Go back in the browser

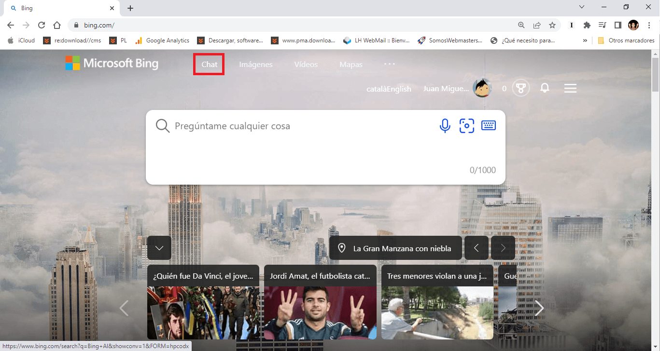pyautogui.click(x=11, y=25)
